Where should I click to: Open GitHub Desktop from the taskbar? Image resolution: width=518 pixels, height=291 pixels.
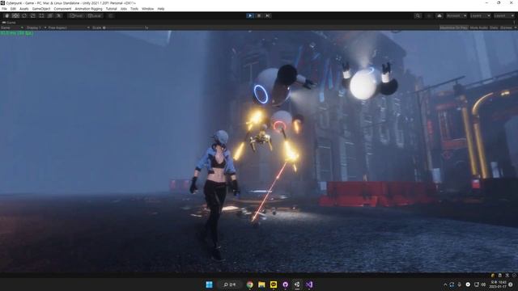286,285
